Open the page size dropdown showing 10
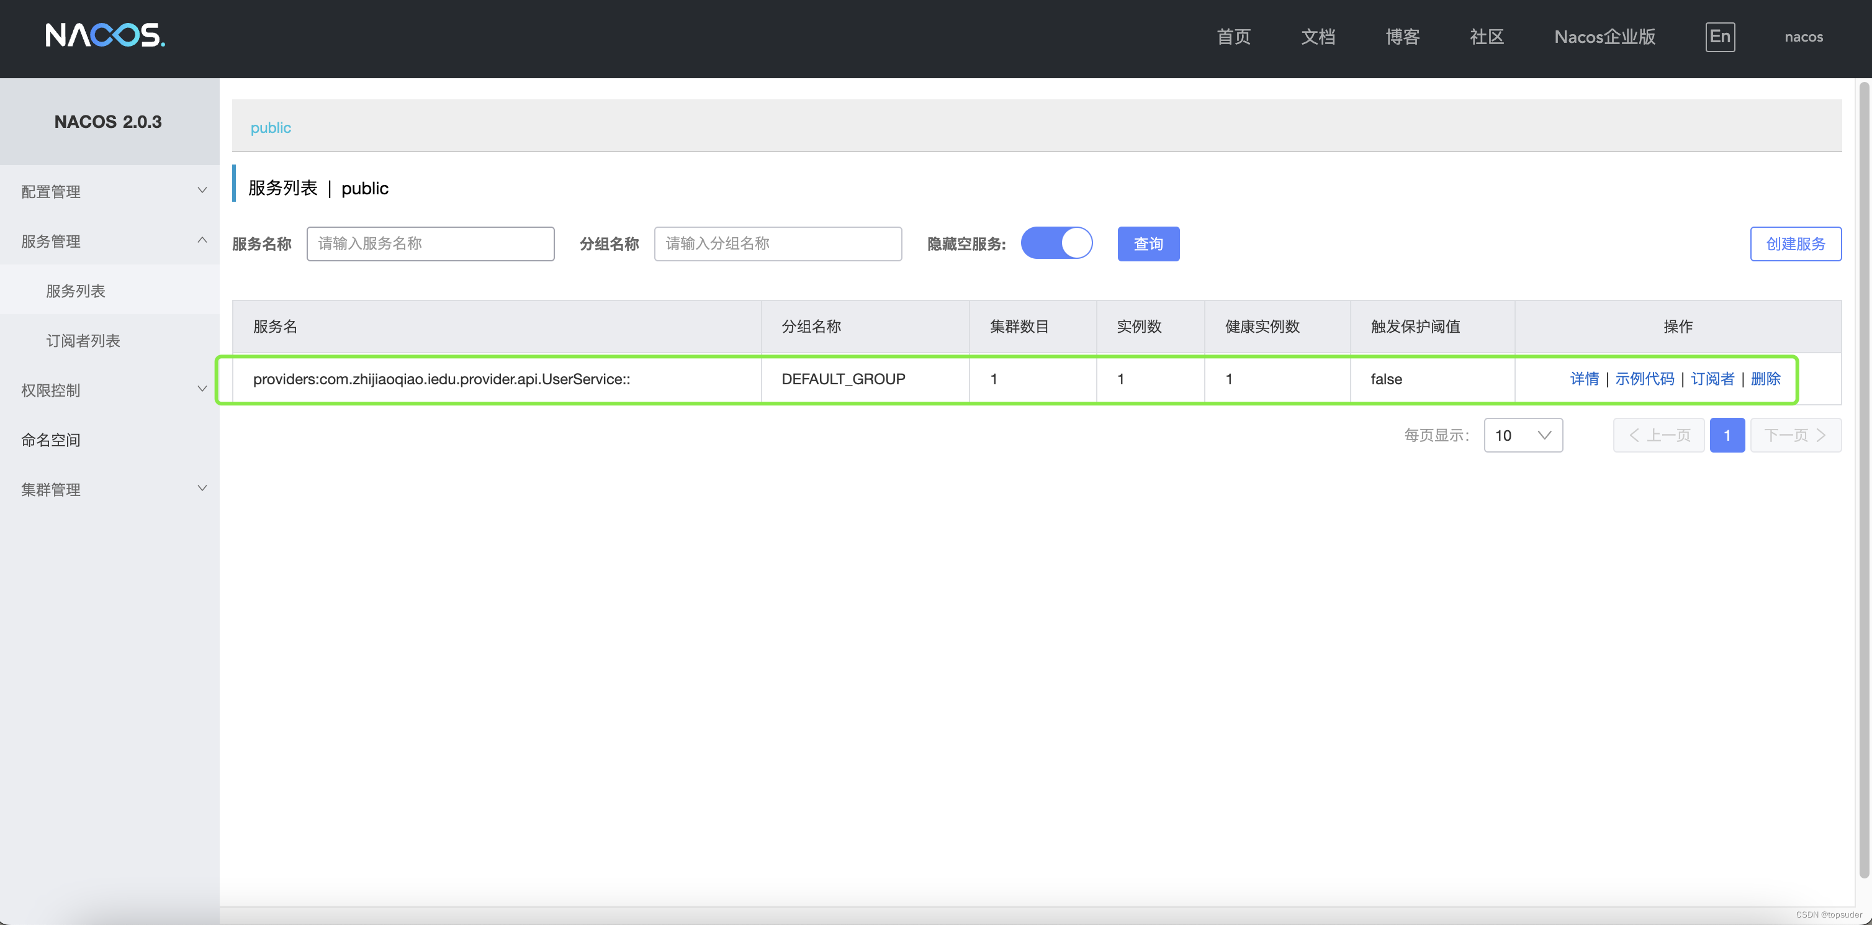Screen dimensions: 1872x925 tap(1523, 435)
